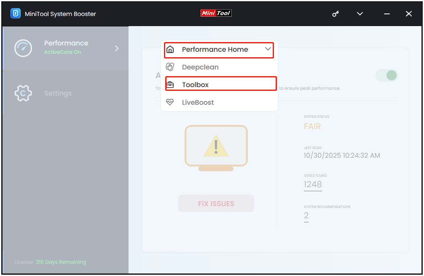The image size is (424, 276).
Task: Open the 1248 issues found link
Action: pos(313,184)
